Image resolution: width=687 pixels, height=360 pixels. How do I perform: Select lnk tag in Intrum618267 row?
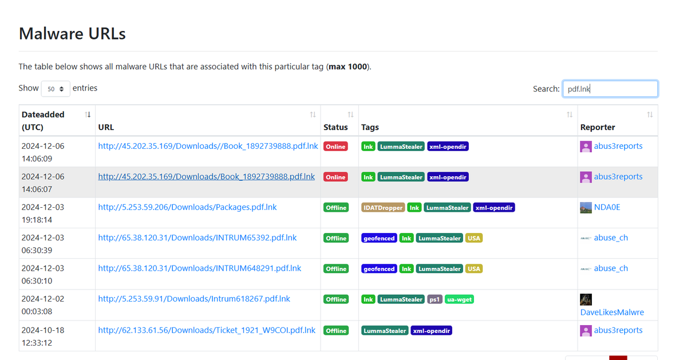(x=368, y=299)
